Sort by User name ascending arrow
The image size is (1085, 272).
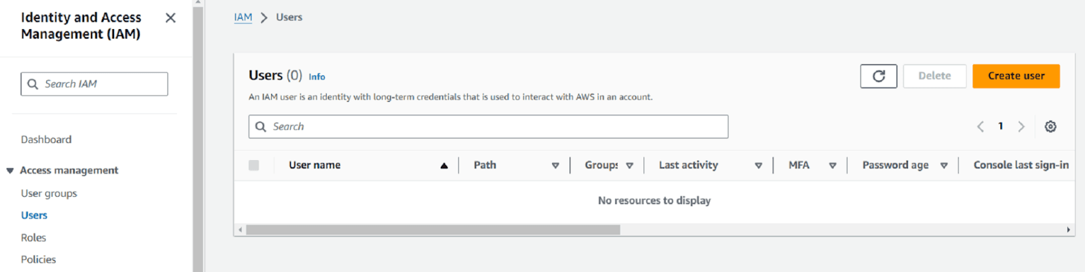[x=444, y=166]
